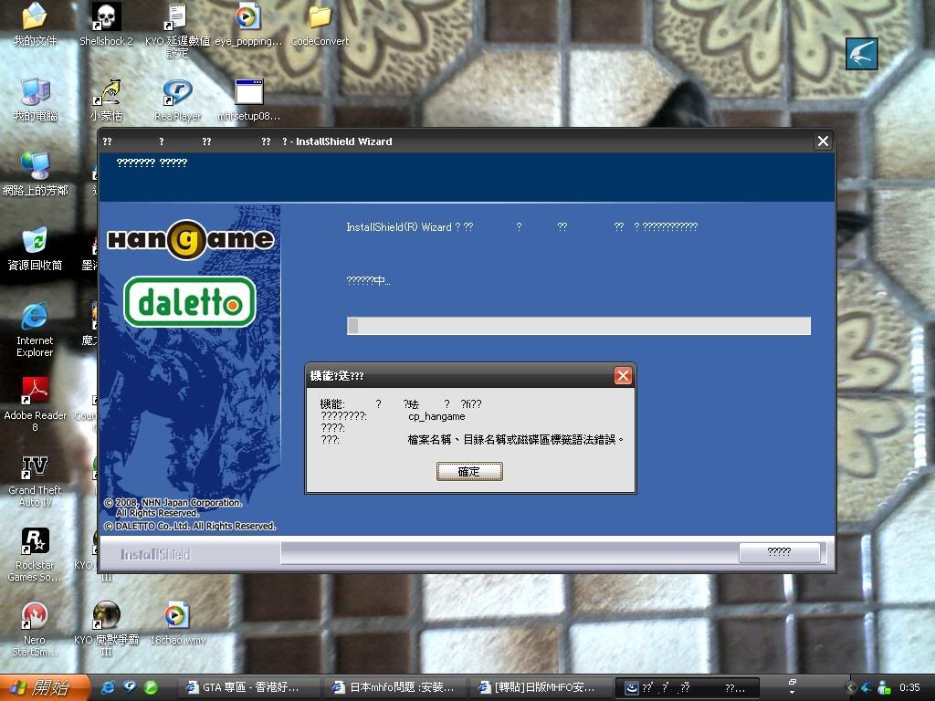935x701 pixels.
Task: Click the 檔案名稱、目錄名稱 error message text
Action: point(515,439)
